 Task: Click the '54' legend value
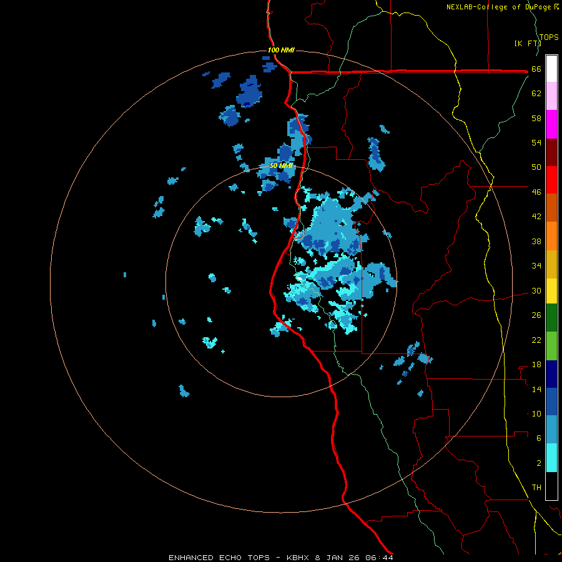[x=536, y=142]
